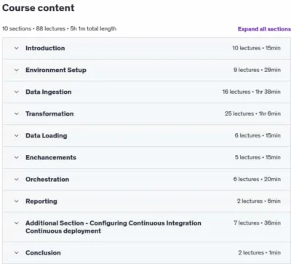This screenshot has height=264, width=291.
Task: Click the chevron next to Data Loading
Action: pyautogui.click(x=17, y=135)
